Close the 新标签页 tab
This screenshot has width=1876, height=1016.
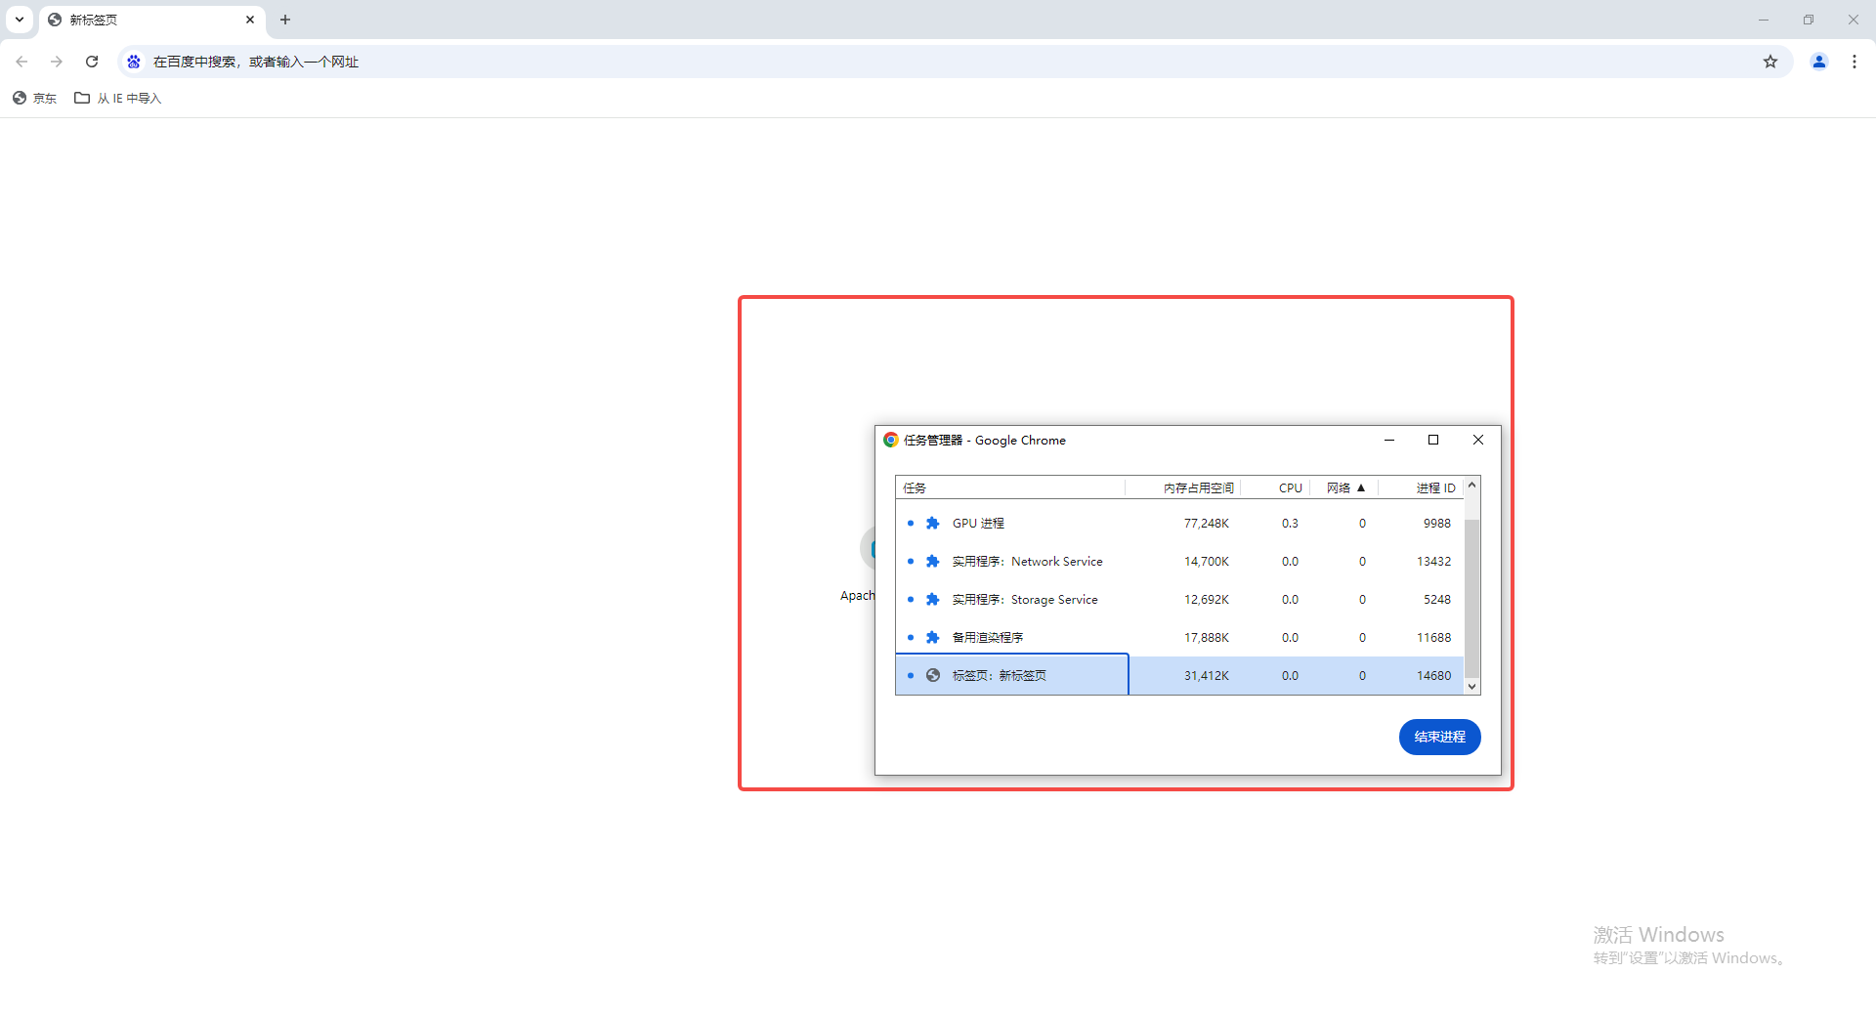pos(250,20)
